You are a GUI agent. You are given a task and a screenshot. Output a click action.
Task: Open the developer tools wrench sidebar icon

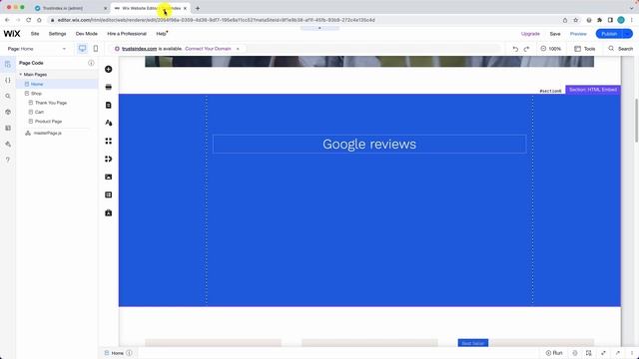(8, 144)
